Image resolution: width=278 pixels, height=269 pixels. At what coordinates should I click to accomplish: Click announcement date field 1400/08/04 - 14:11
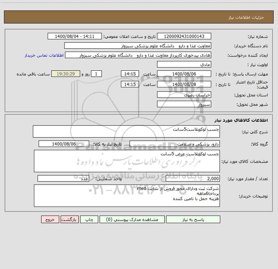point(75,36)
